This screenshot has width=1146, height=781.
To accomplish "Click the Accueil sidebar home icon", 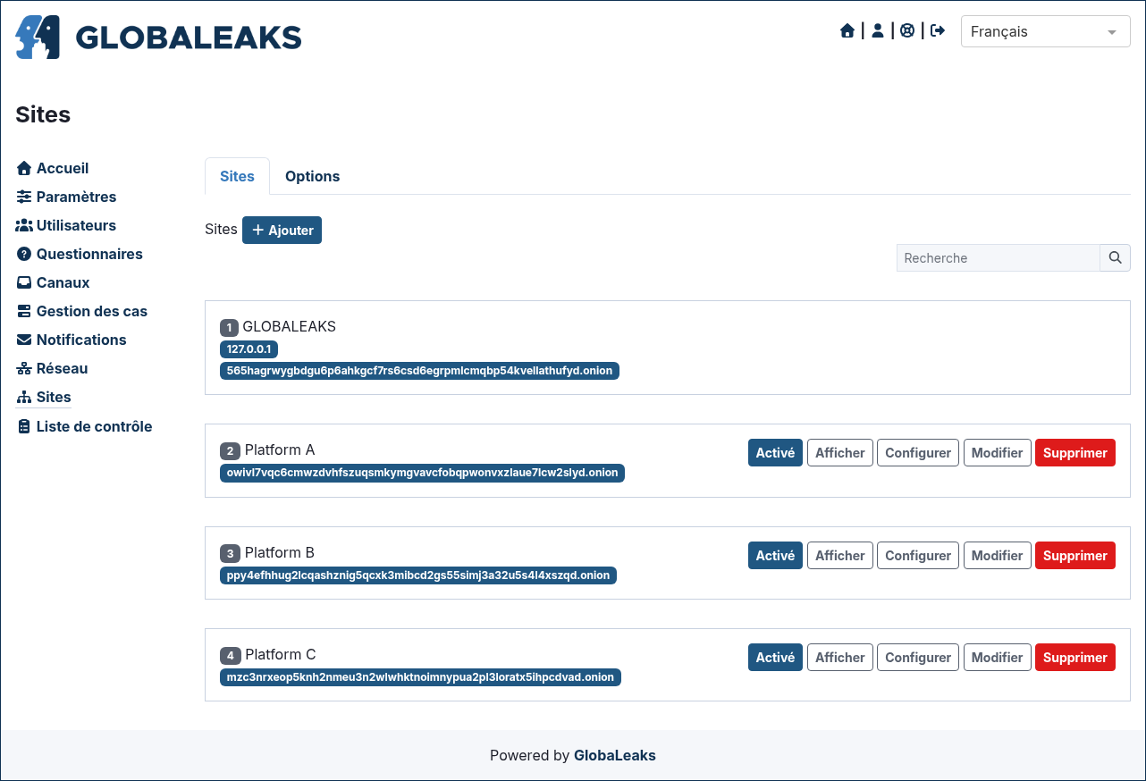I will pos(24,168).
